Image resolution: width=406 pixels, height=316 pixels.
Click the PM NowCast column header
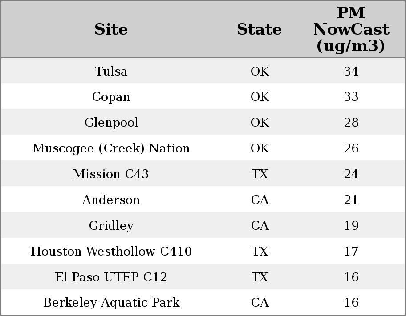click(x=351, y=29)
